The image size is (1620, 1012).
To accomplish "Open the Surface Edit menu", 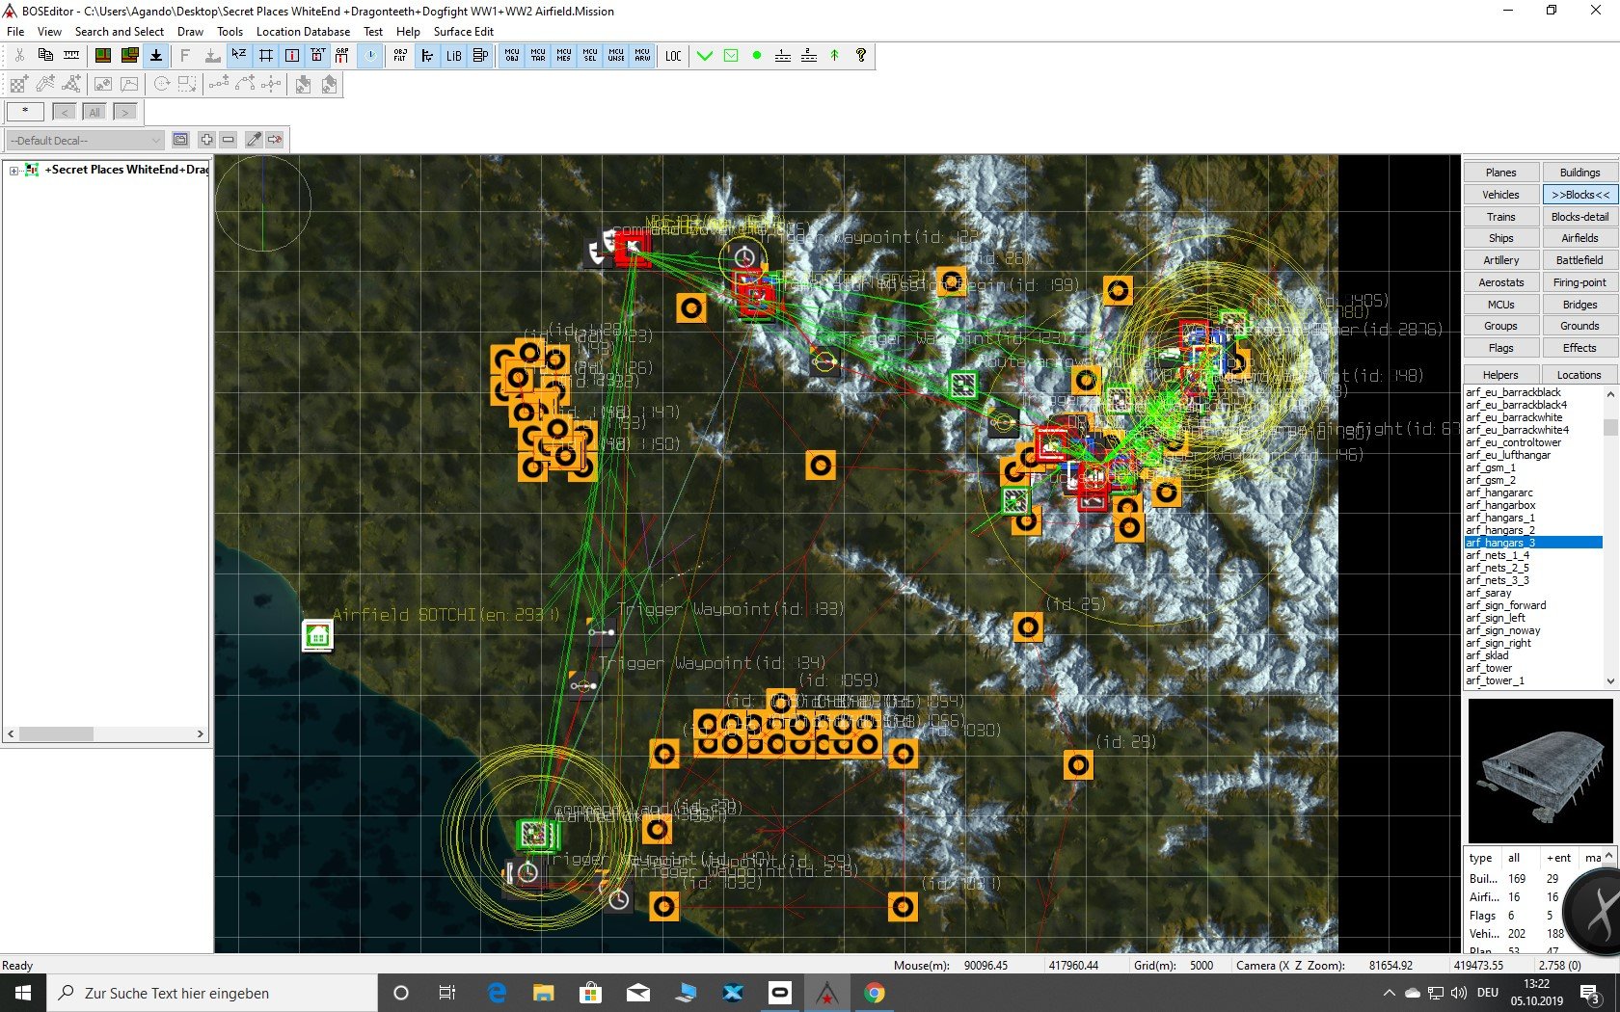I will (x=463, y=32).
